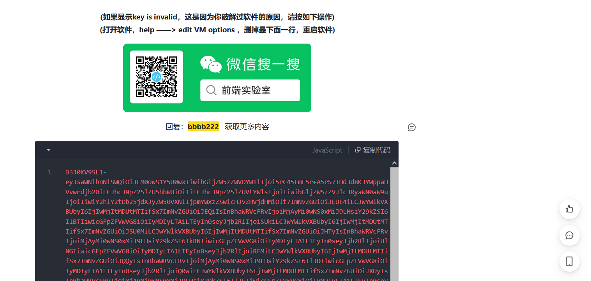Open the comments chat bubble button
Image resolution: width=591 pixels, height=281 pixels.
coord(569,235)
